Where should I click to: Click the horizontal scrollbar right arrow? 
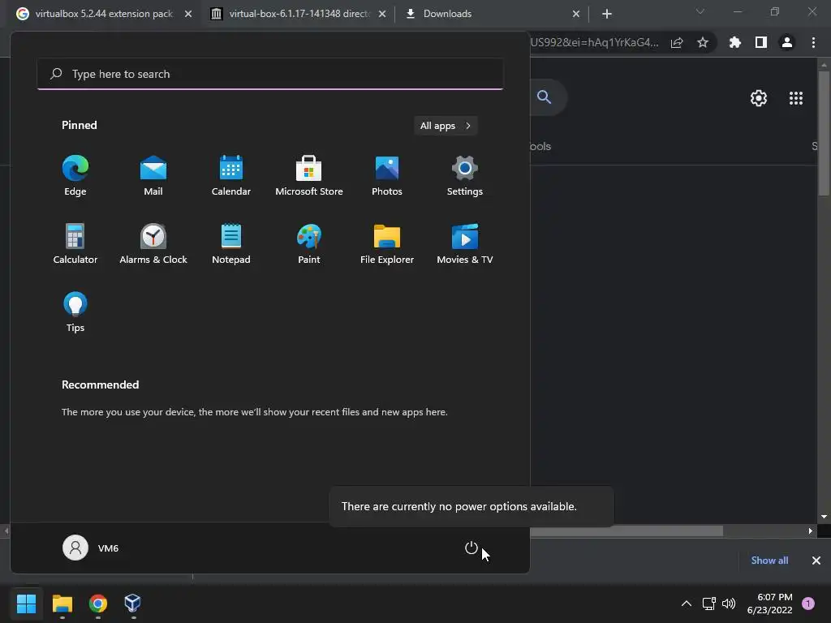[x=811, y=531]
